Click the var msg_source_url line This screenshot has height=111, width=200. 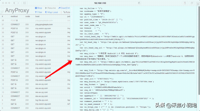[117, 81]
